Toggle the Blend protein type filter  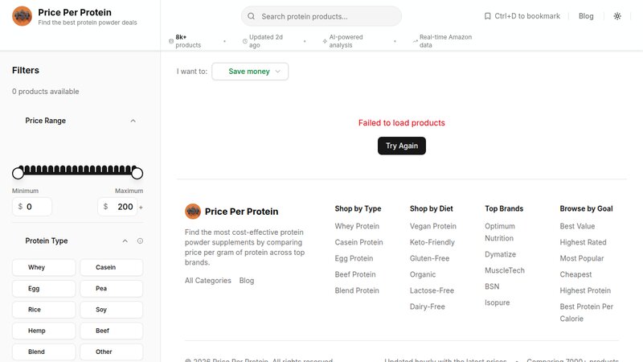click(x=44, y=352)
